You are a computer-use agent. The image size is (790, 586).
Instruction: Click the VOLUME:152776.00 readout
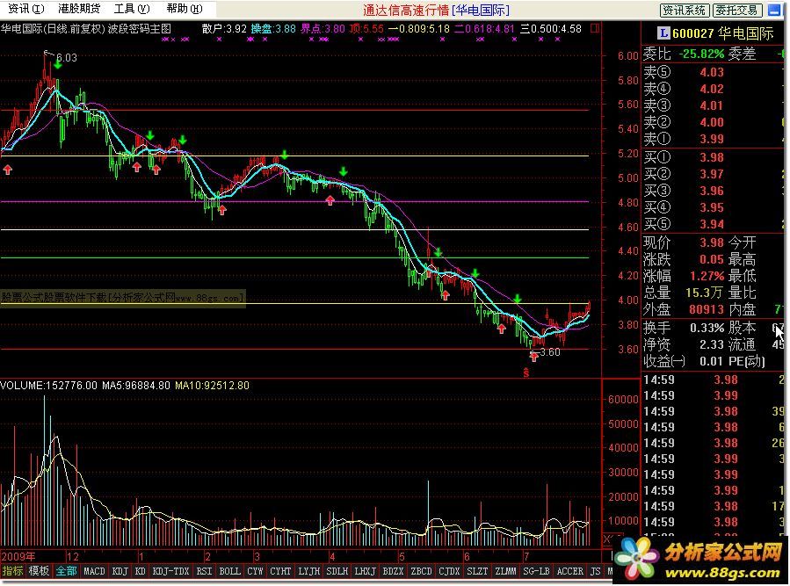coord(49,386)
